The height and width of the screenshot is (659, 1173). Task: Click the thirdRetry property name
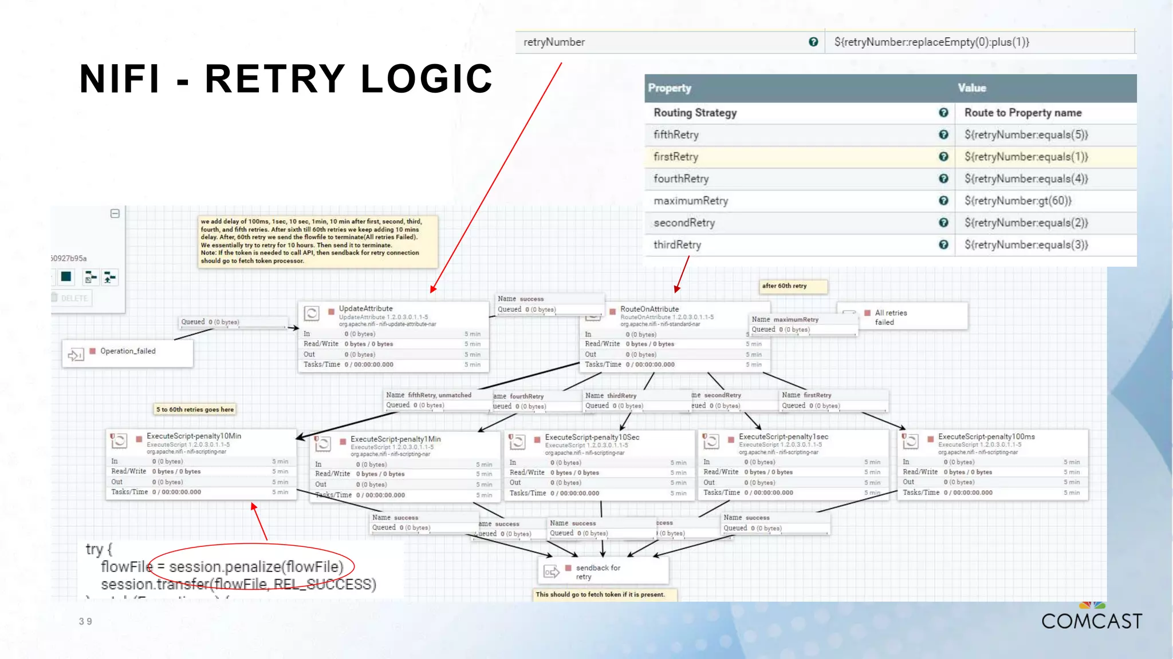677,245
